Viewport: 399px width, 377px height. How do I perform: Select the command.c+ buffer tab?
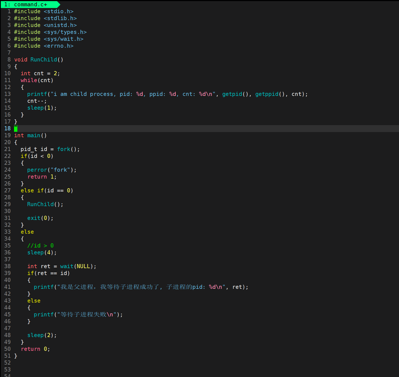[30, 4]
